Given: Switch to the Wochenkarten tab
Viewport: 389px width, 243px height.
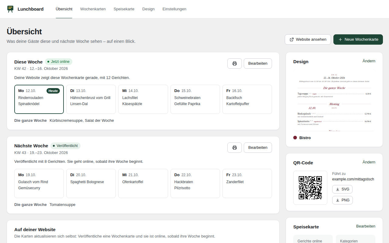Looking at the screenshot, I should [x=93, y=9].
